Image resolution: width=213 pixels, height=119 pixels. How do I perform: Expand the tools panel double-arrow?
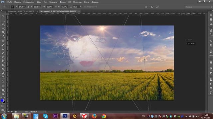coord(1,11)
